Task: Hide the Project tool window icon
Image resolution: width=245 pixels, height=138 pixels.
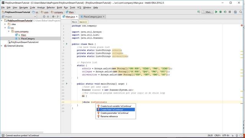Action: coord(58,16)
